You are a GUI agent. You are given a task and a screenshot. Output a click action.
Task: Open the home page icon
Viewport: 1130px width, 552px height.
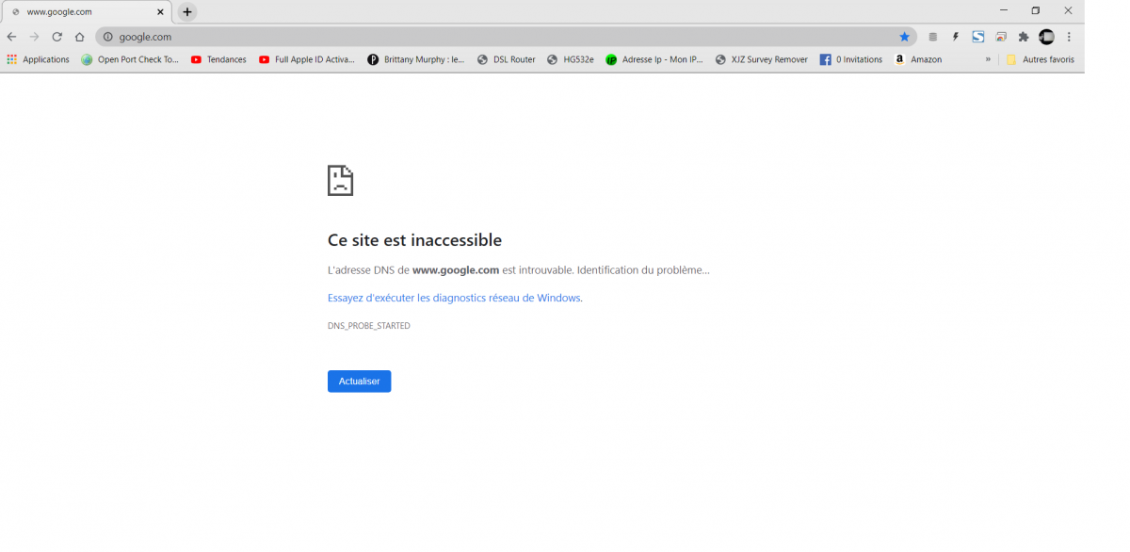79,37
